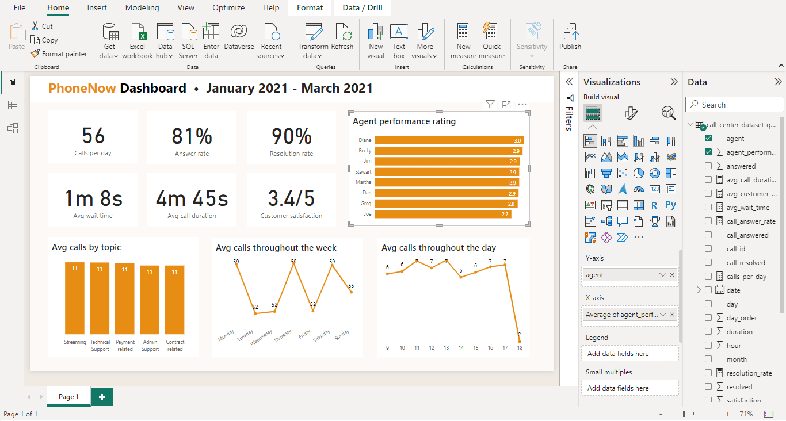
Task: Pick the funnel chart visualization
Action: click(606, 173)
